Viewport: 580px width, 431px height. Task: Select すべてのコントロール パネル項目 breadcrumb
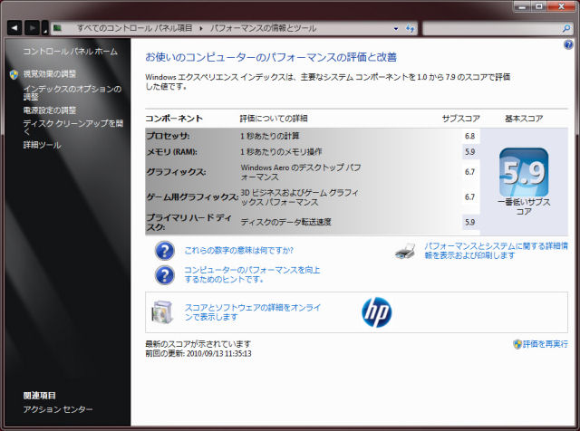135,28
